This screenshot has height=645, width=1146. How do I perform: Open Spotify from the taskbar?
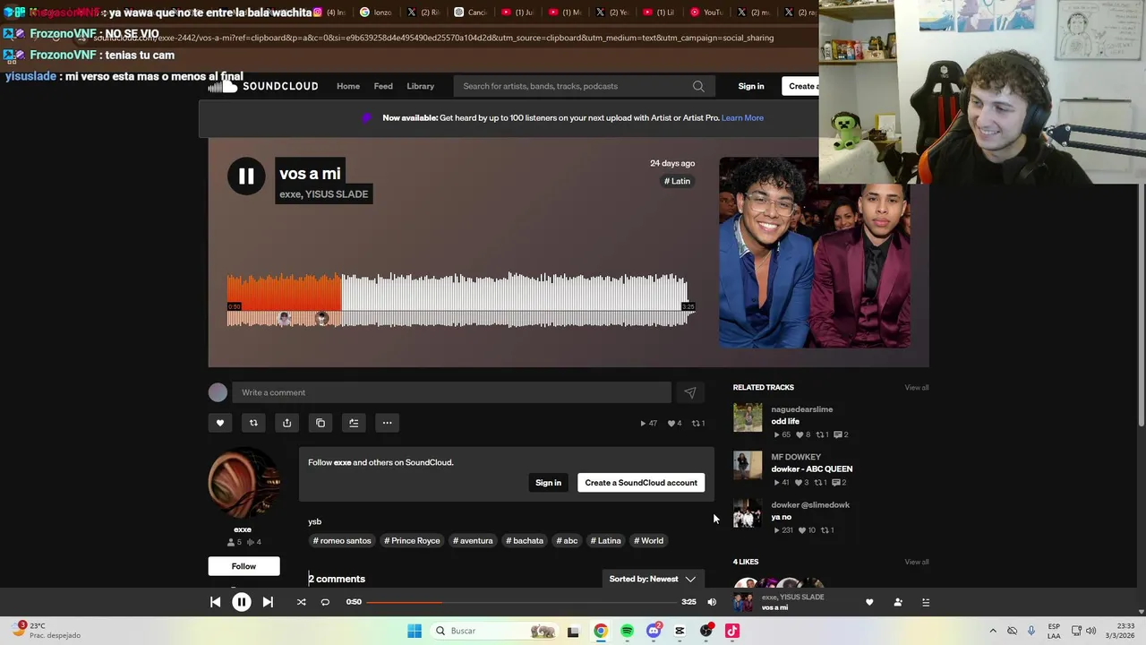pyautogui.click(x=627, y=631)
